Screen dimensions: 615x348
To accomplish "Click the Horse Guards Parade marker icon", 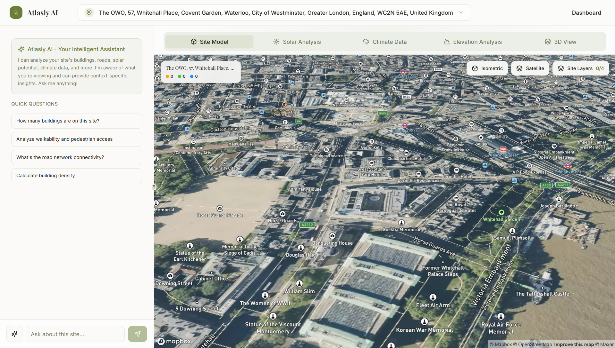I will tap(220, 209).
